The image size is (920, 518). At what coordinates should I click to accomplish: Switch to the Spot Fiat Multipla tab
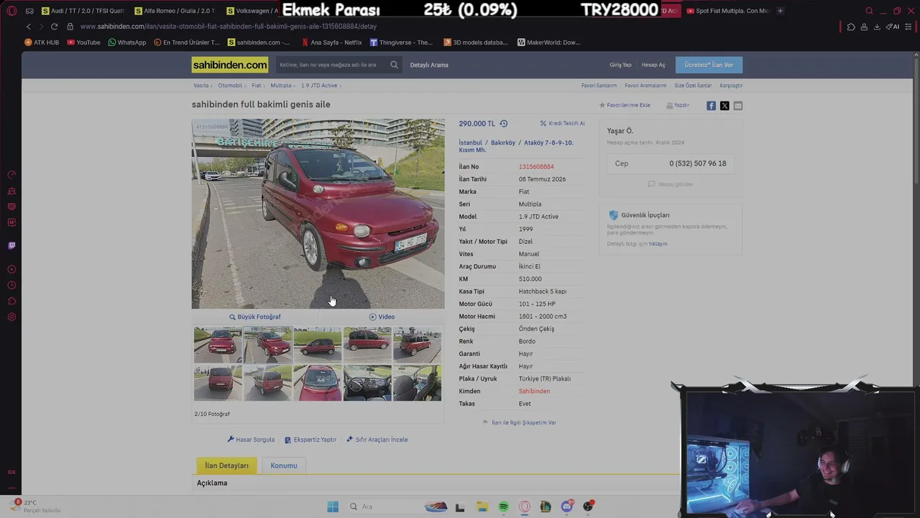tap(727, 11)
